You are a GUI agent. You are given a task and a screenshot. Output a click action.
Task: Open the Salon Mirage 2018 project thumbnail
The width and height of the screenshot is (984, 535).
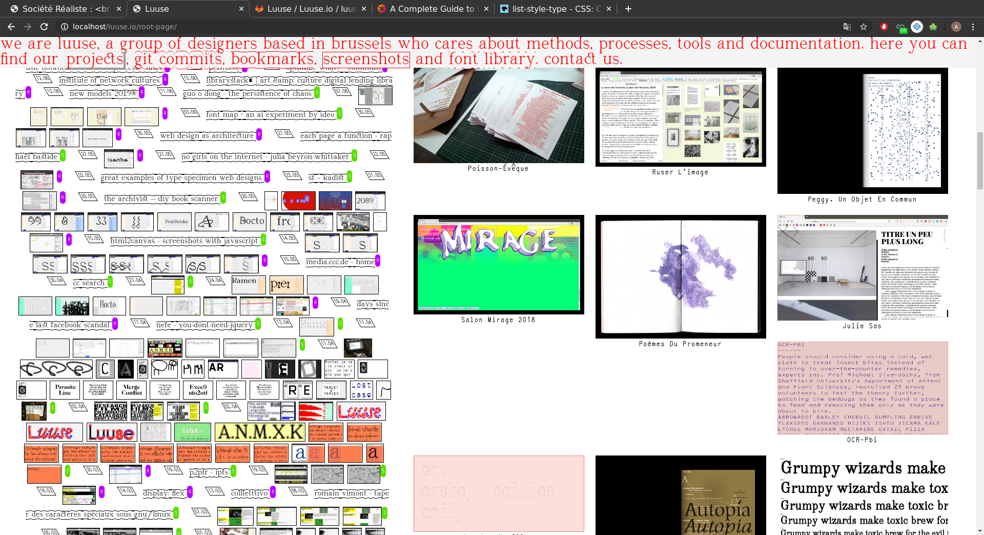click(x=498, y=264)
